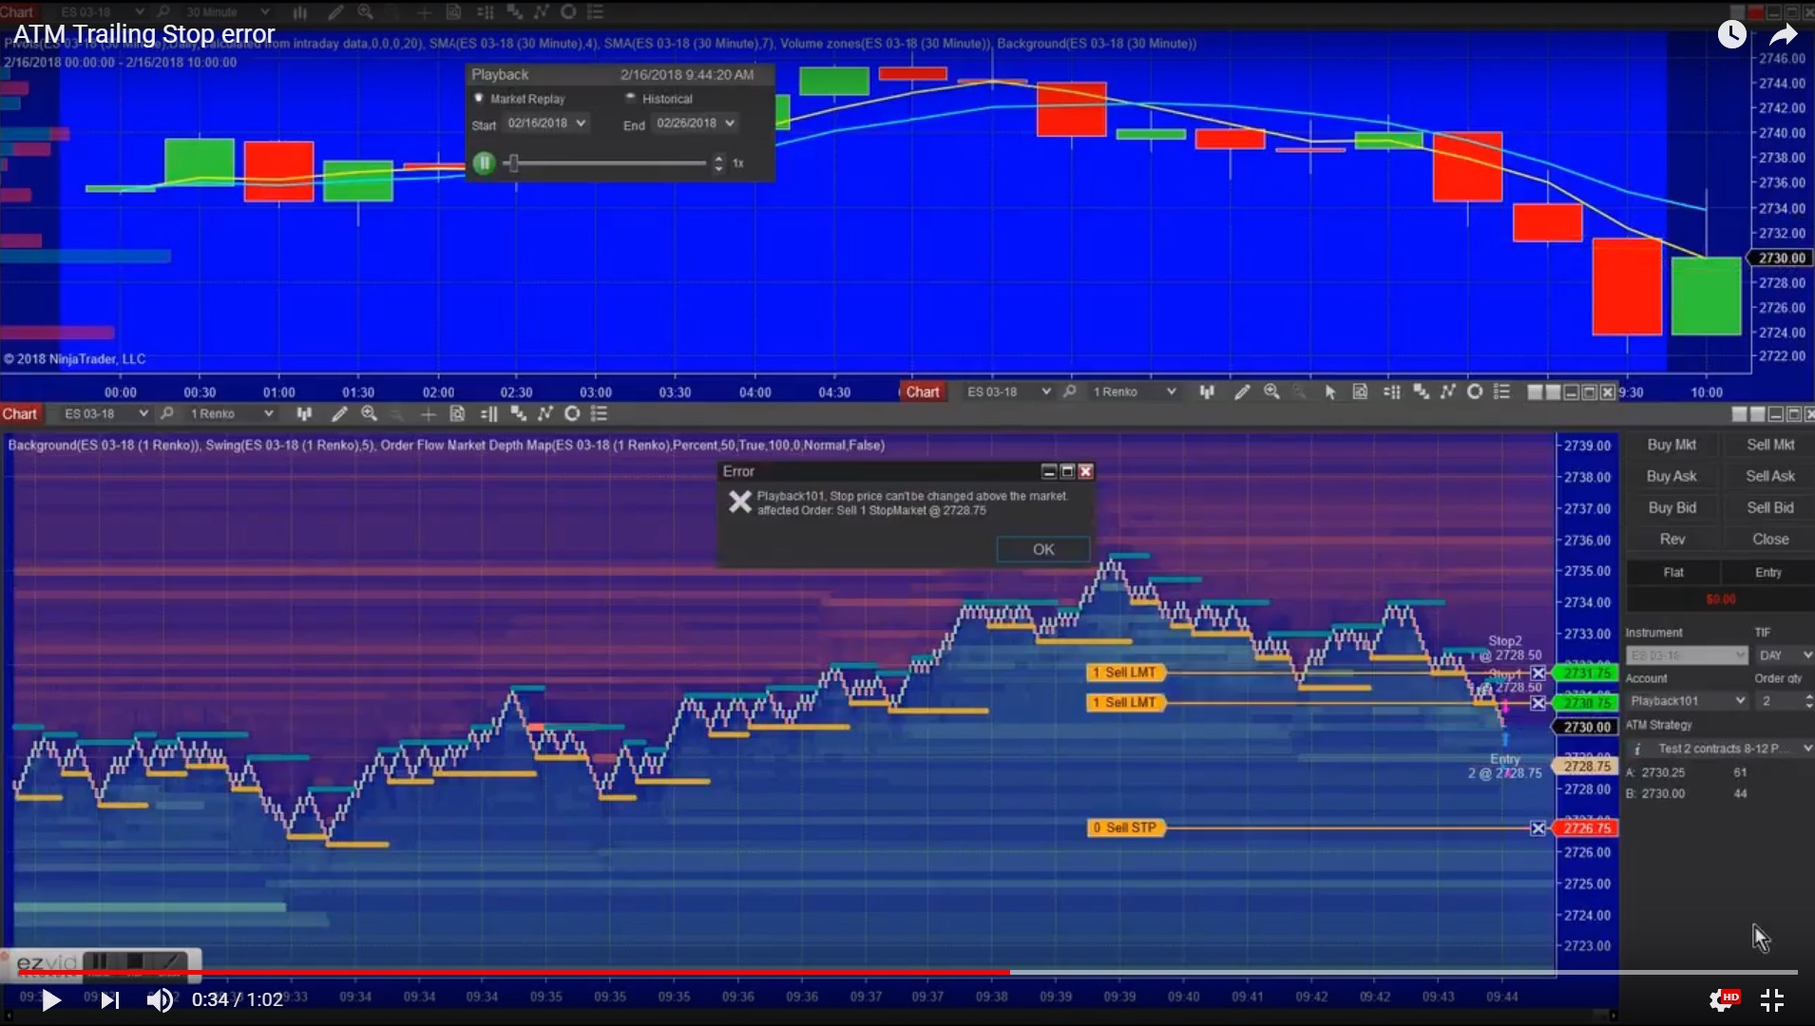Select drawing pencil tool in lower chart toolbar

pos(339,414)
